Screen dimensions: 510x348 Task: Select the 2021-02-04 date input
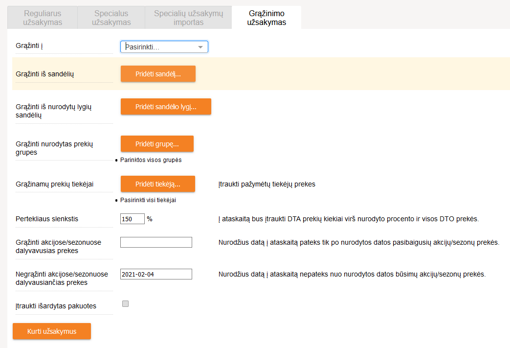[x=156, y=274]
